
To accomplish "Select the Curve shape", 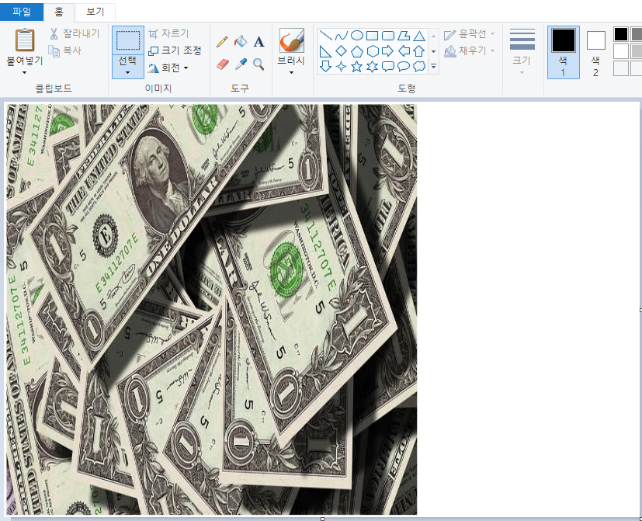I will click(341, 36).
